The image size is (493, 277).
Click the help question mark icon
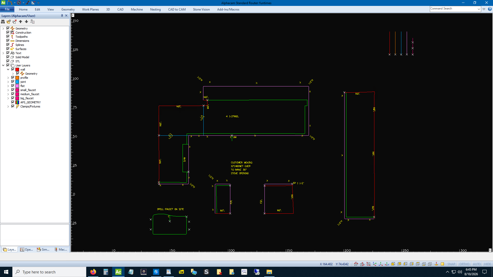[x=490, y=9]
